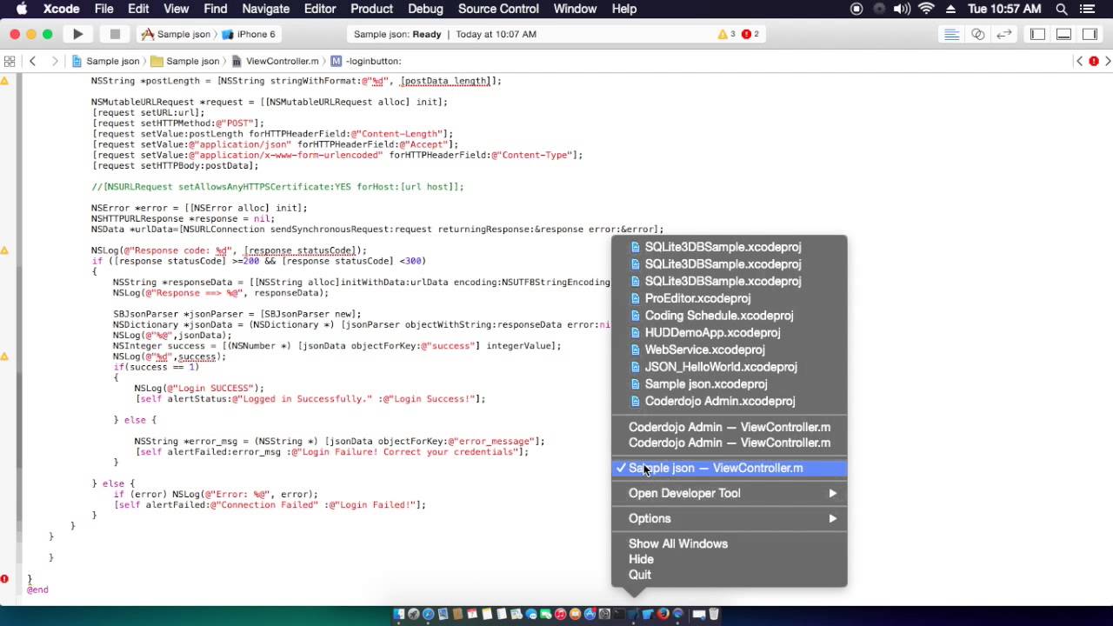Image resolution: width=1113 pixels, height=626 pixels.
Task: Choose the iPhone 6 run destination
Action: tap(249, 34)
